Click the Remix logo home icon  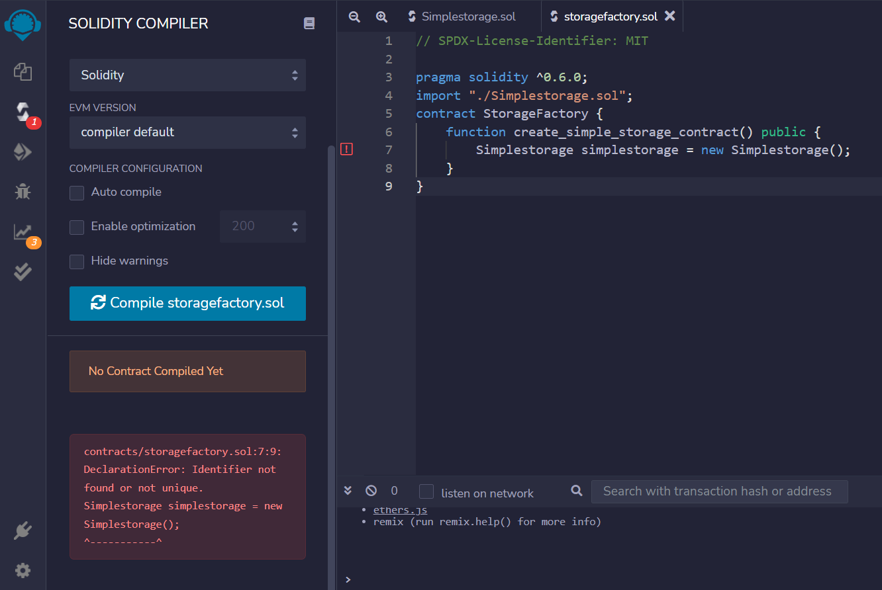pyautogui.click(x=23, y=24)
